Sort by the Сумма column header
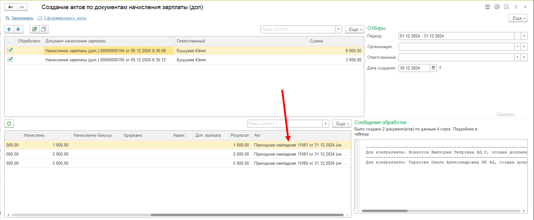 point(336,41)
